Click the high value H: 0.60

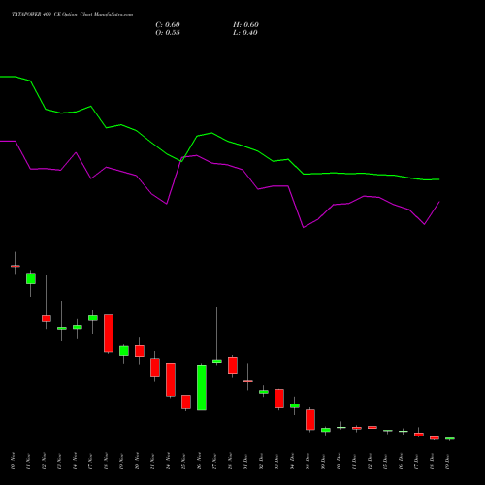coord(245,25)
